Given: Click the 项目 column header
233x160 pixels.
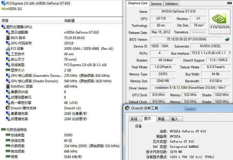Looking at the screenshot, I should tap(31, 21).
